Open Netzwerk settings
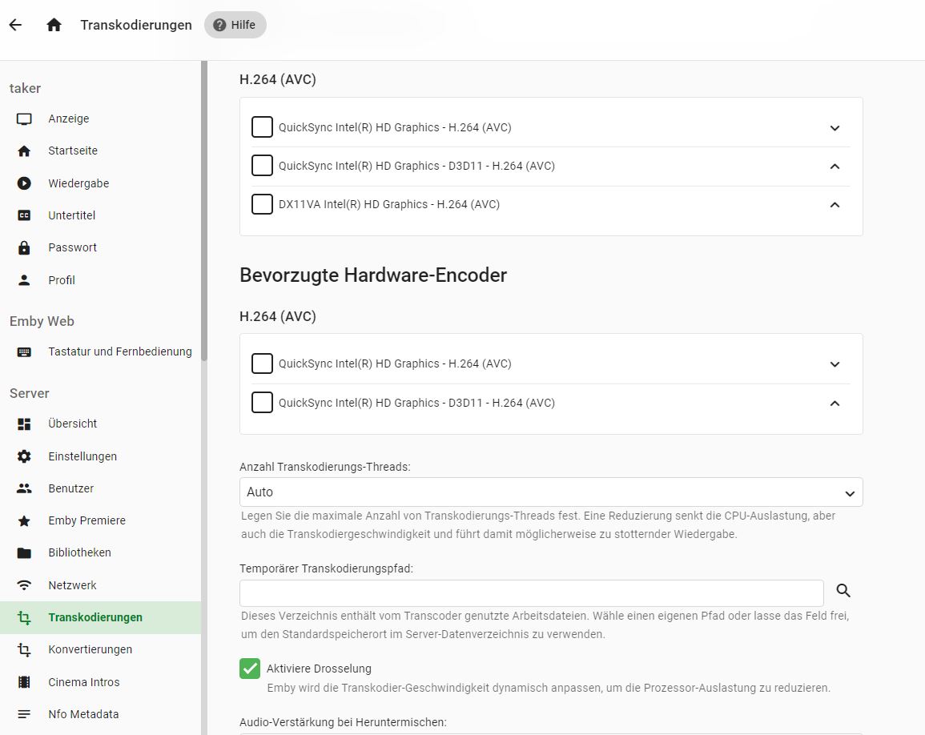The height and width of the screenshot is (735, 925). pyautogui.click(x=100, y=585)
